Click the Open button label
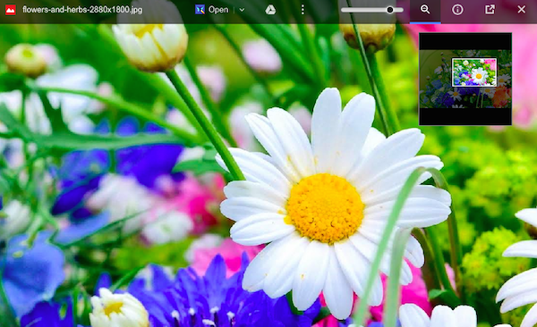 point(218,10)
